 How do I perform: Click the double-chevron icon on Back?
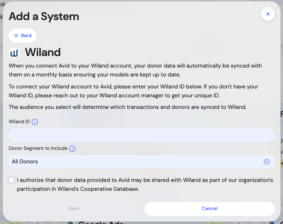[x=16, y=36]
